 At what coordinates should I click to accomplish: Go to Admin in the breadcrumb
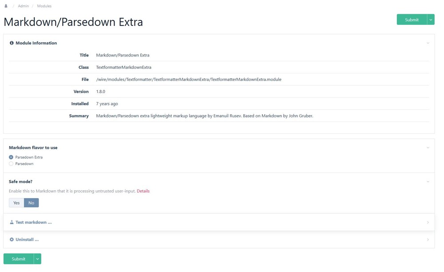click(24, 6)
